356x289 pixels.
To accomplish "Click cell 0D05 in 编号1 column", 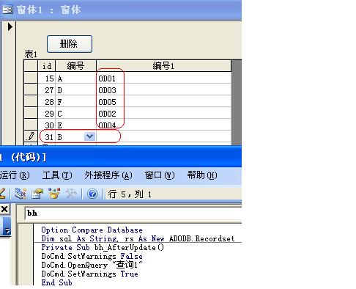I will (x=163, y=102).
